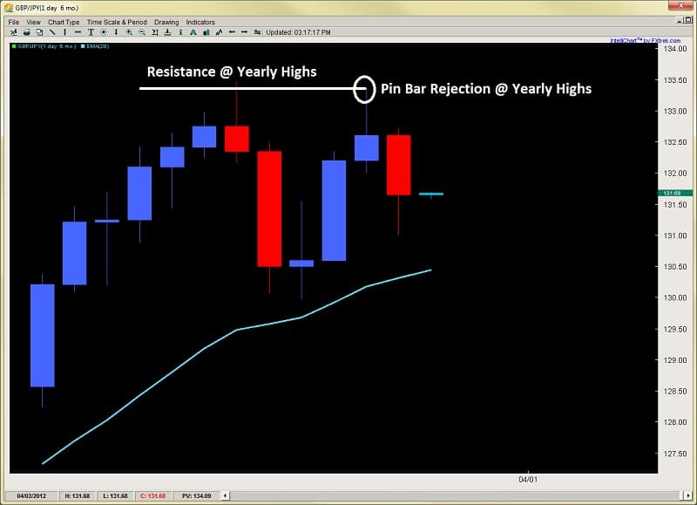Open the Time Scale & Period menu

[117, 22]
